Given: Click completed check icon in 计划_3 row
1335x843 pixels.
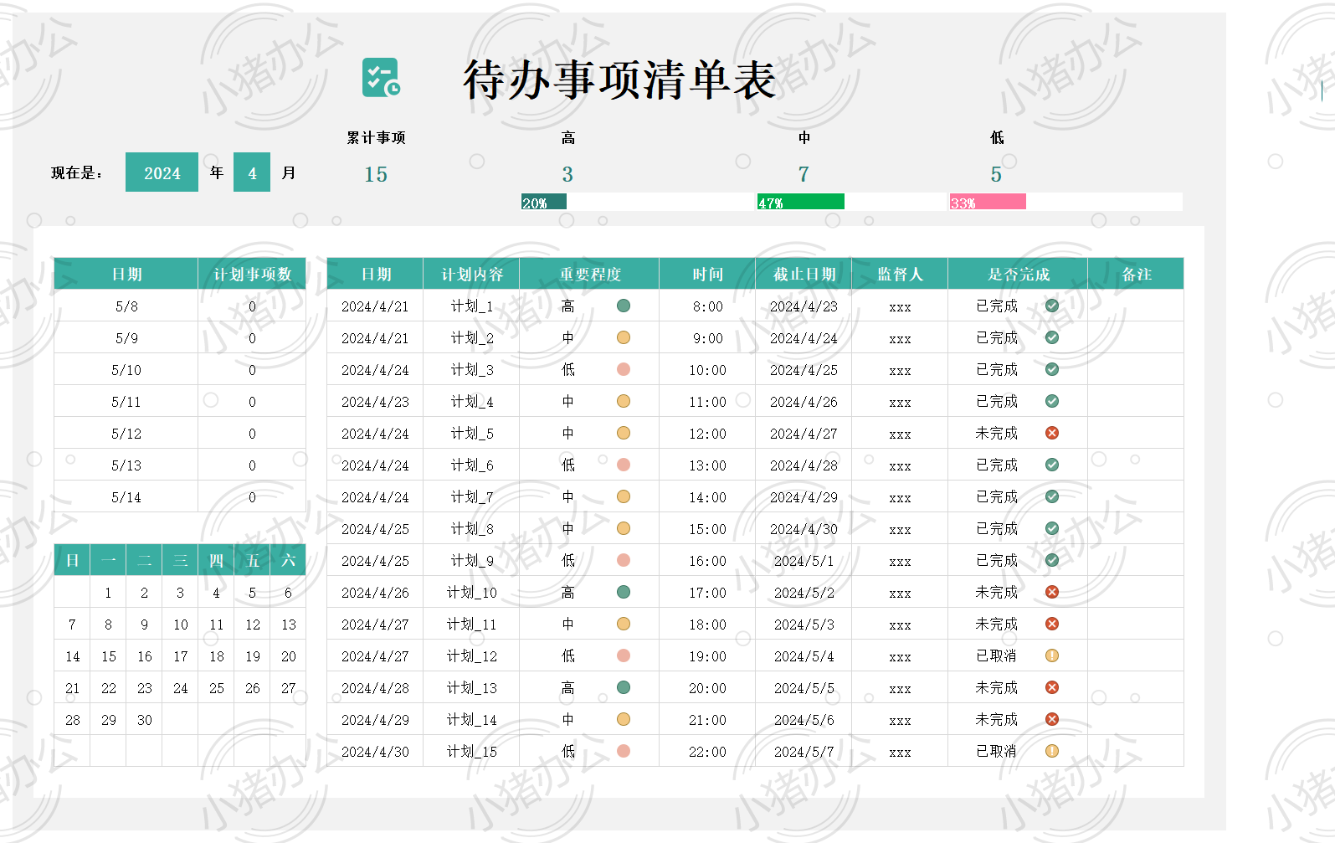Looking at the screenshot, I should (x=1052, y=369).
